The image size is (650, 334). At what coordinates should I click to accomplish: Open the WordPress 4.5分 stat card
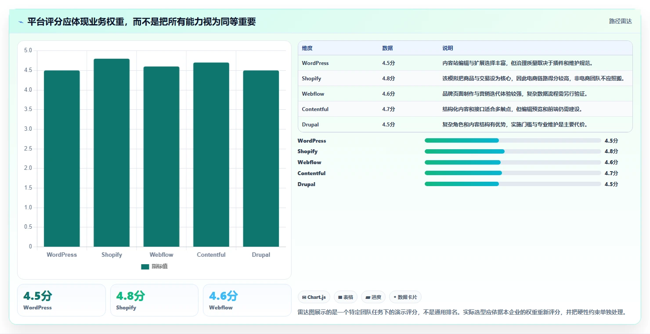[61, 300]
